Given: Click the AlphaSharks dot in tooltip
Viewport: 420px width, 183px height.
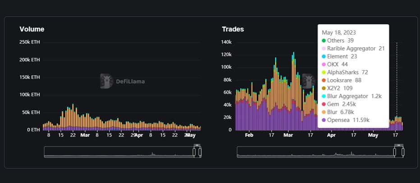Looking at the screenshot, I should click(323, 72).
